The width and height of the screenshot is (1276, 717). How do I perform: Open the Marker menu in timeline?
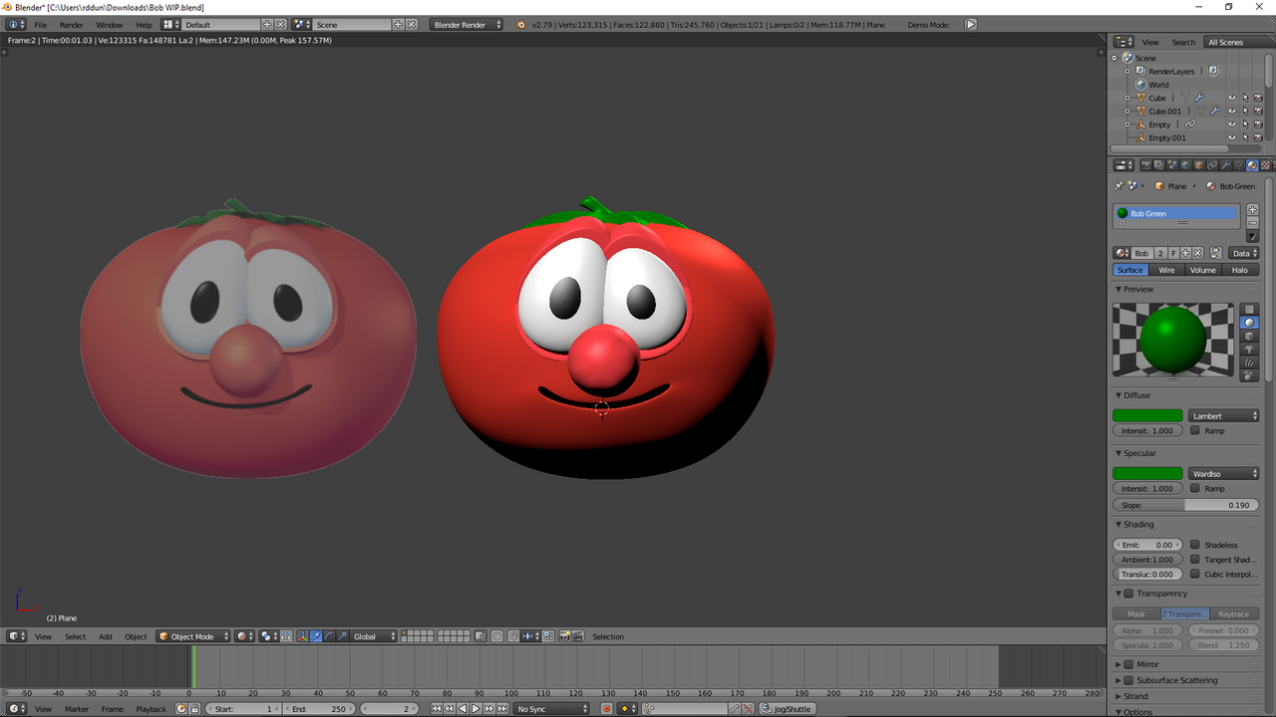click(x=77, y=708)
